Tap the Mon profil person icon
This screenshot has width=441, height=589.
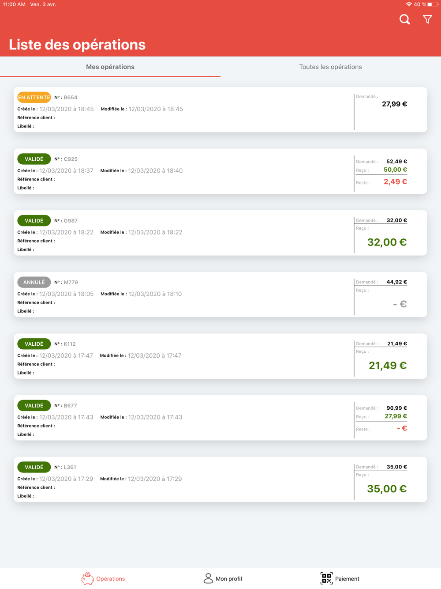pyautogui.click(x=208, y=578)
